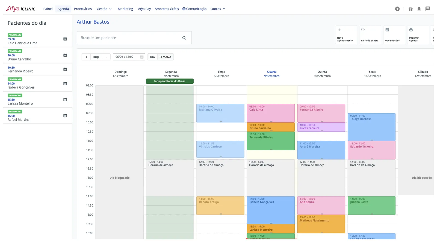Image resolution: width=437 pixels, height=249 pixels.
Task: Open the gift icon in header
Action: tap(411, 9)
